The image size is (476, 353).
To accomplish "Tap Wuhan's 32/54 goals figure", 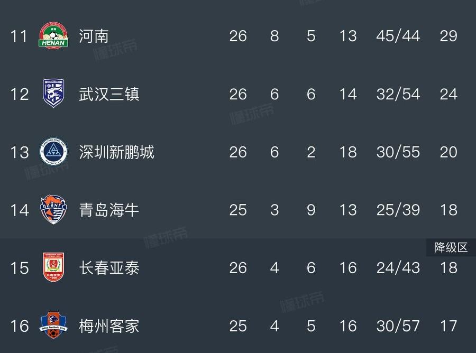I will [398, 94].
